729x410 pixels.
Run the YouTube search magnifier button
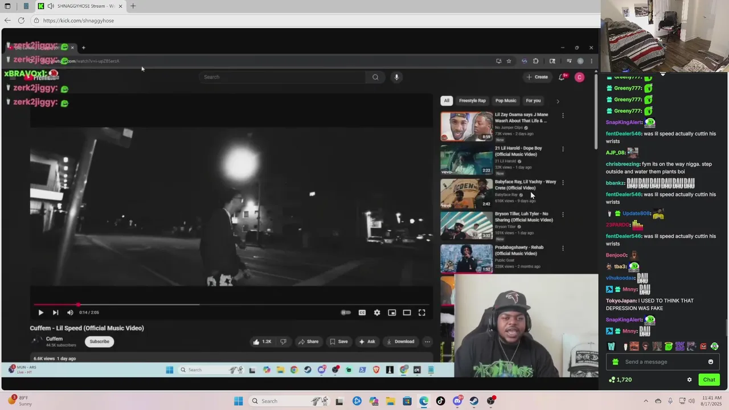(x=375, y=77)
